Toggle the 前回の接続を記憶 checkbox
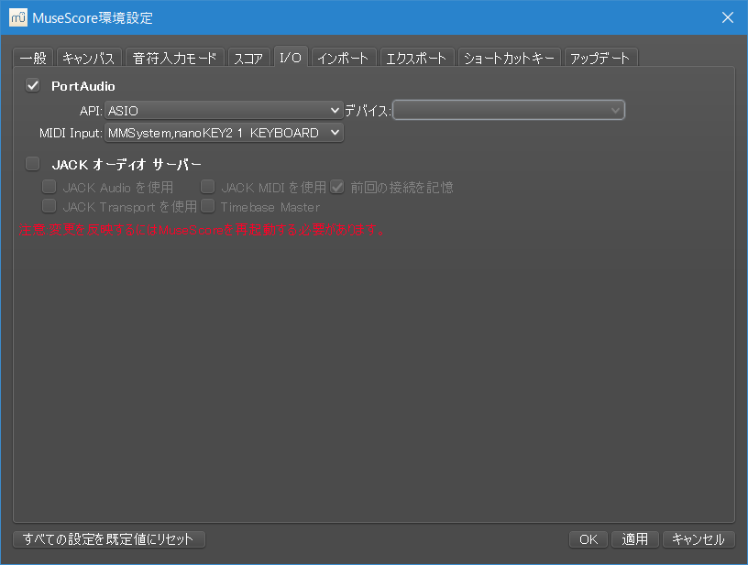The height and width of the screenshot is (565, 748). click(x=337, y=187)
